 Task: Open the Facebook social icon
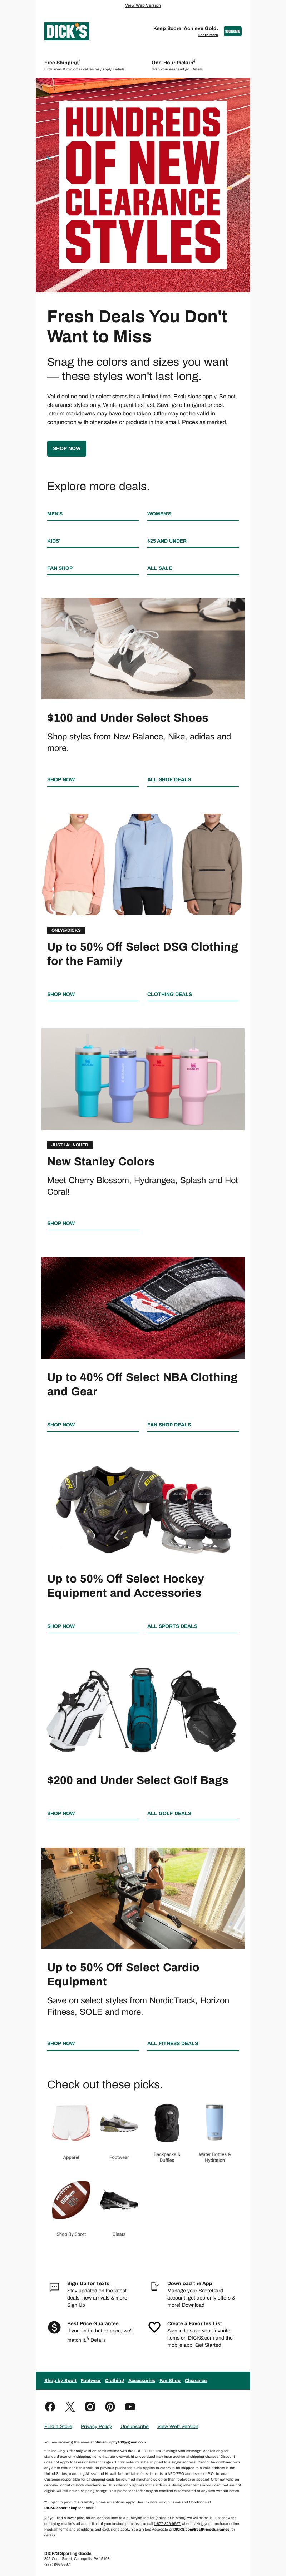50,2406
